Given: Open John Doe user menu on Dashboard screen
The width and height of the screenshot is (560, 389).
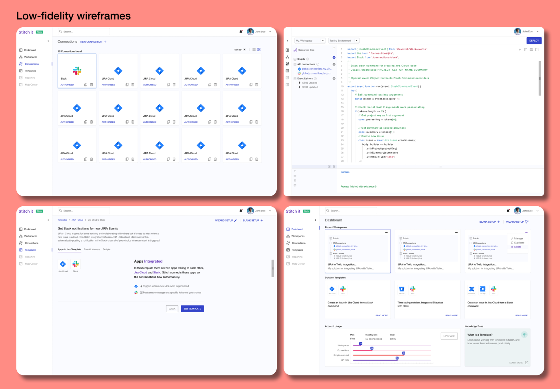Looking at the screenshot, I should [526, 211].
